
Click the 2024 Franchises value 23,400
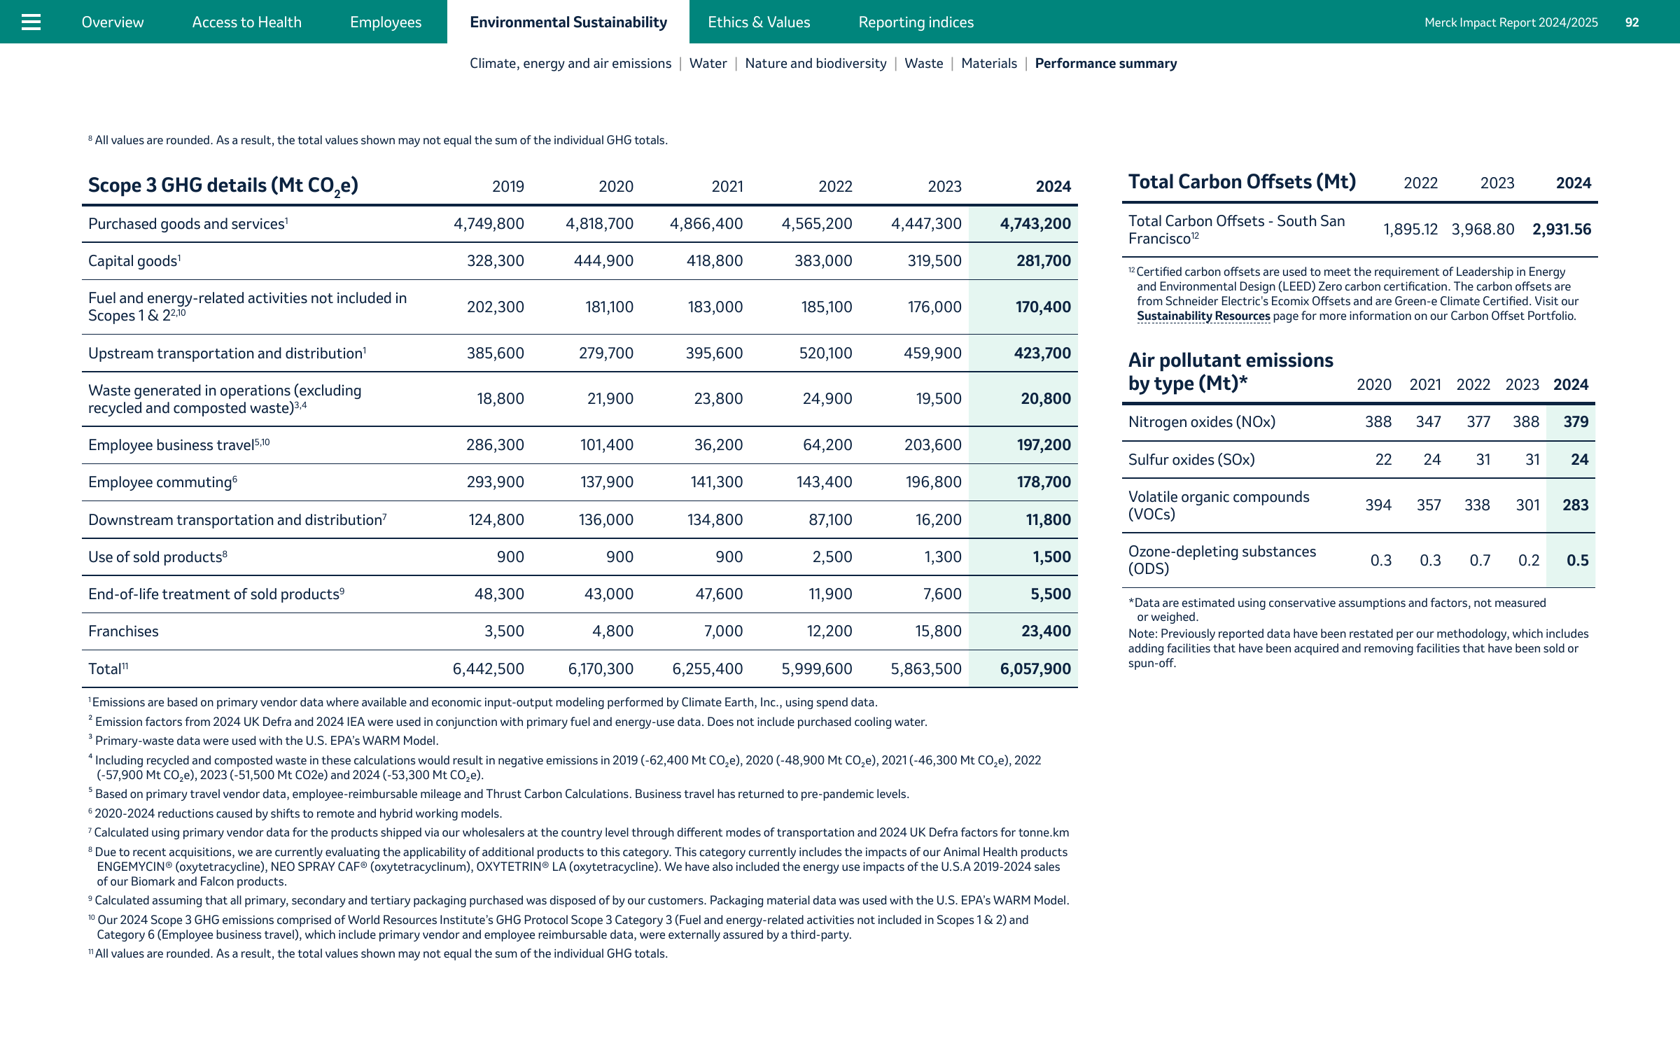[x=1046, y=631]
